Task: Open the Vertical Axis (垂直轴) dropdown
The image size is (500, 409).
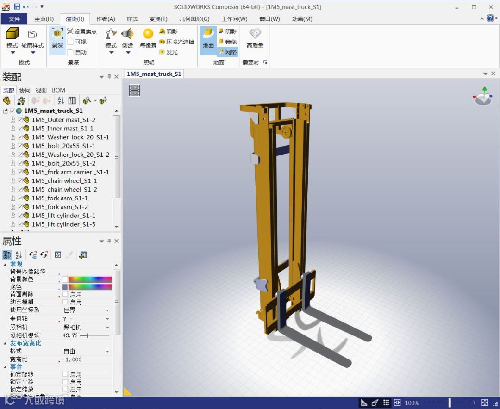Action: tap(107, 319)
